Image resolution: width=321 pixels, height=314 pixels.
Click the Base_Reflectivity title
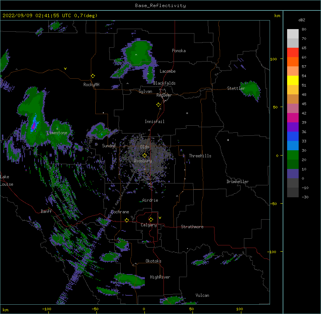tap(160, 6)
